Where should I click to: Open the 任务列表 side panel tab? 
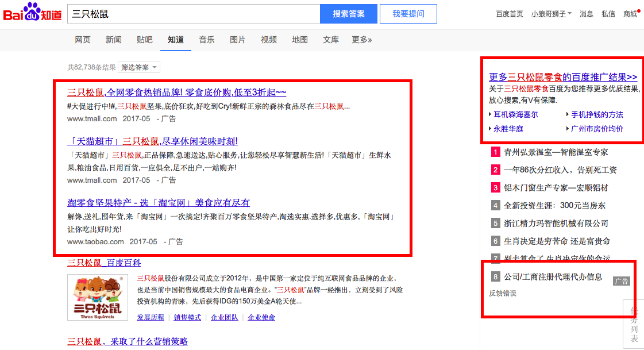tap(634, 325)
